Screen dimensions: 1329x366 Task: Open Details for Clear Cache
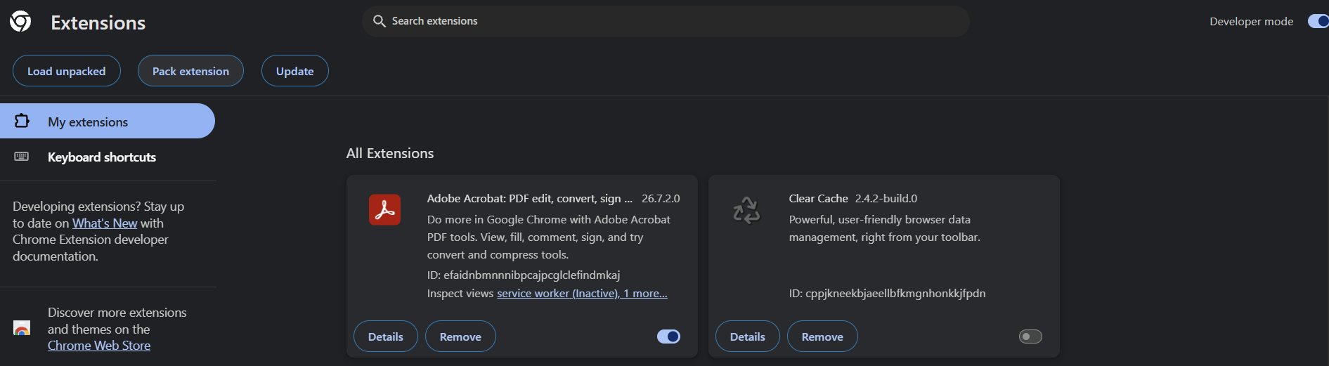tap(748, 336)
